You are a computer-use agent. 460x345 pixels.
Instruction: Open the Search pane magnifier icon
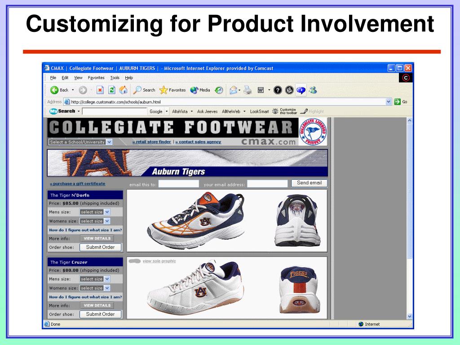point(137,90)
